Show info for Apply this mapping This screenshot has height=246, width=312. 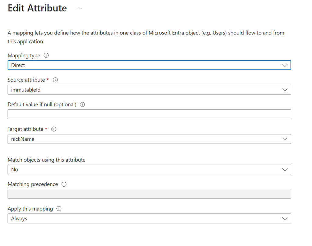pos(59,209)
